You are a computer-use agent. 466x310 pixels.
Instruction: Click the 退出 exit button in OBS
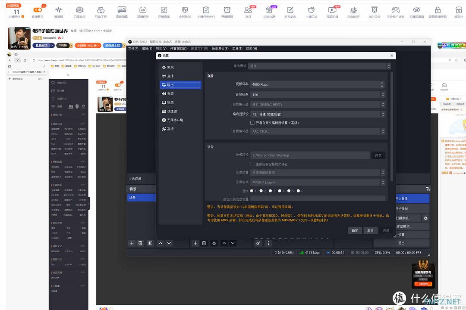click(x=401, y=243)
